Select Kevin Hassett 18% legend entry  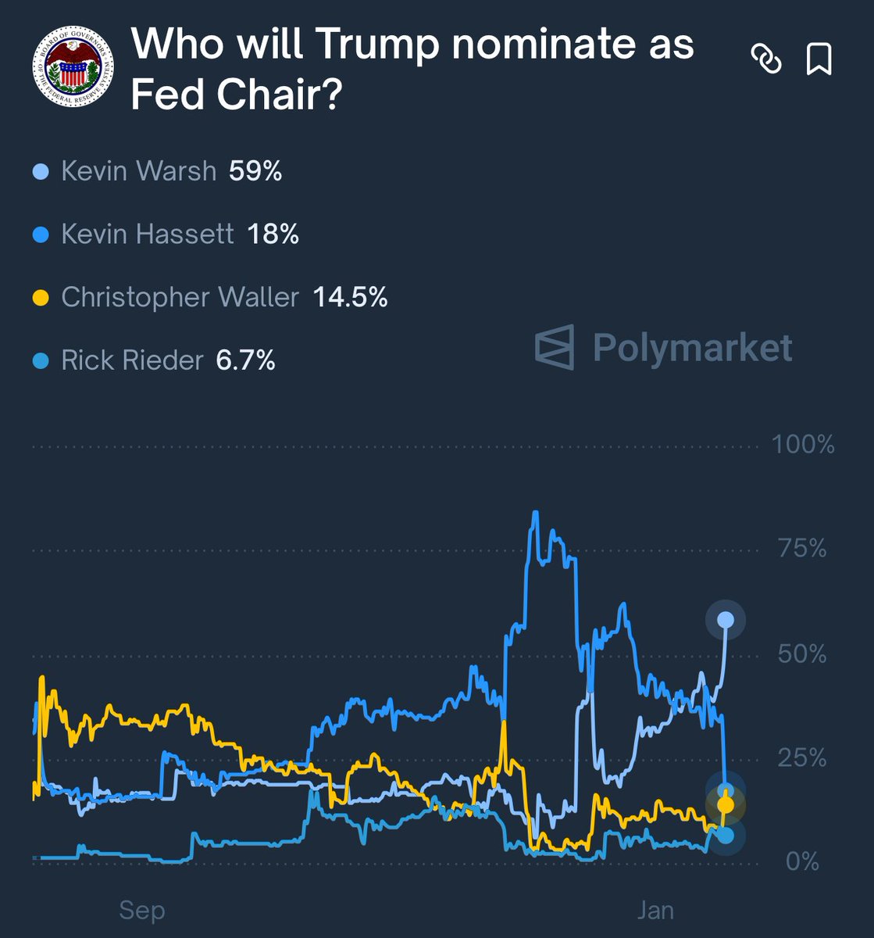(179, 234)
